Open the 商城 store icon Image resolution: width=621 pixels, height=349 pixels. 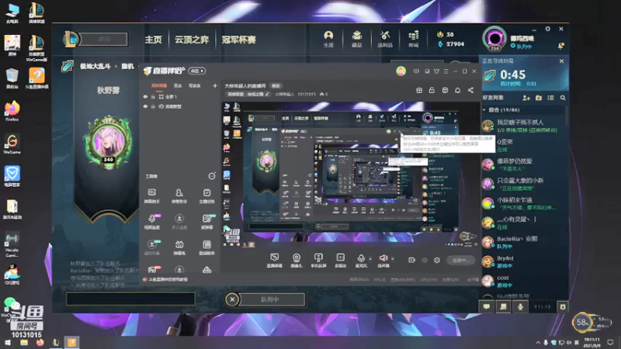pyautogui.click(x=414, y=40)
